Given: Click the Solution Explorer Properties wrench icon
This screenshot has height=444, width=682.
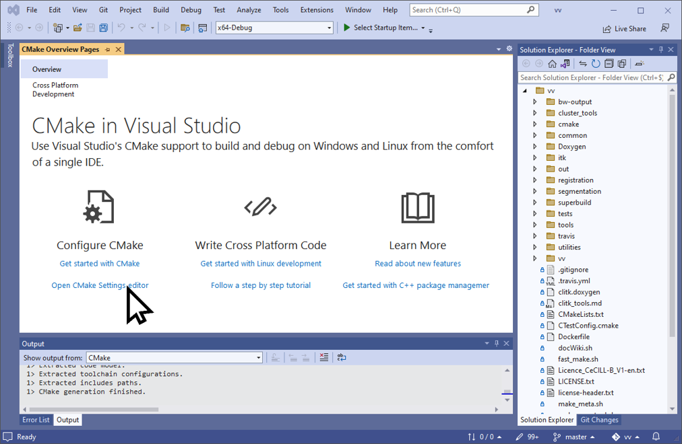Looking at the screenshot, I should point(640,64).
